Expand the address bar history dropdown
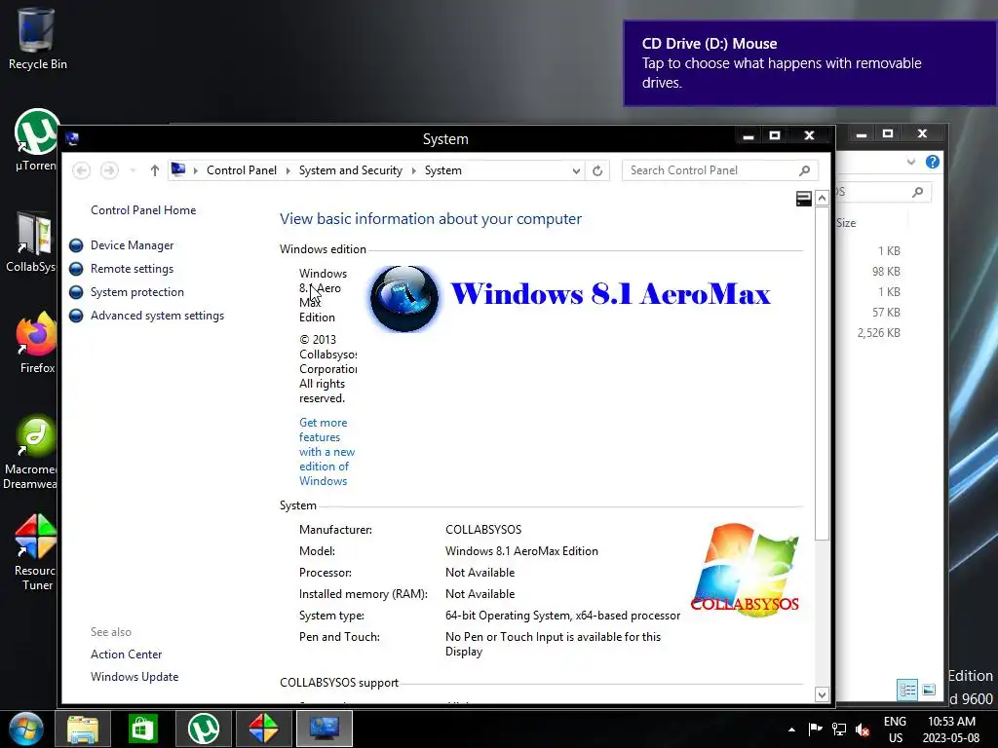The height and width of the screenshot is (748, 998). tap(575, 170)
